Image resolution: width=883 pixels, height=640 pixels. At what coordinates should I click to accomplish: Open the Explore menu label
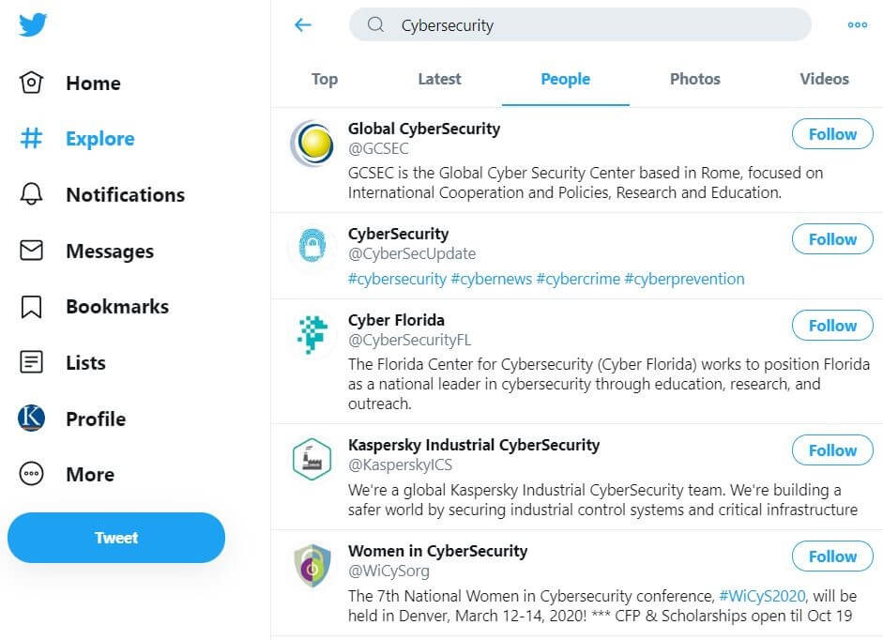pos(100,139)
